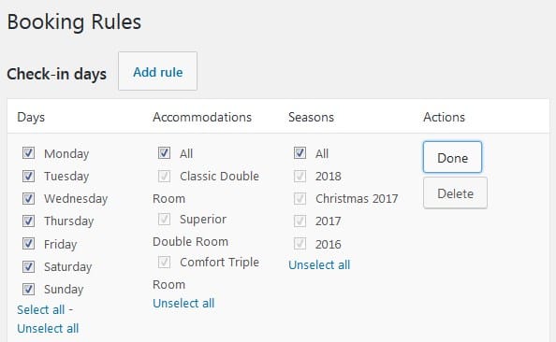Screen dimensions: 556x342
Task: Toggle Classic Double Room checkbox
Action: coord(164,176)
